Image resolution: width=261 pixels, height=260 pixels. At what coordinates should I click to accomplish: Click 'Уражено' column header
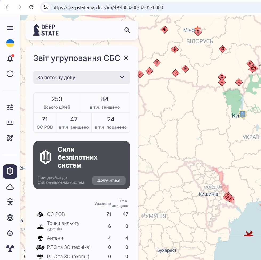(103, 204)
